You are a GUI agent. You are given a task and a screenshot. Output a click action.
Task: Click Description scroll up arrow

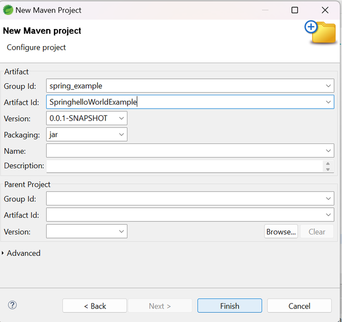pos(328,164)
